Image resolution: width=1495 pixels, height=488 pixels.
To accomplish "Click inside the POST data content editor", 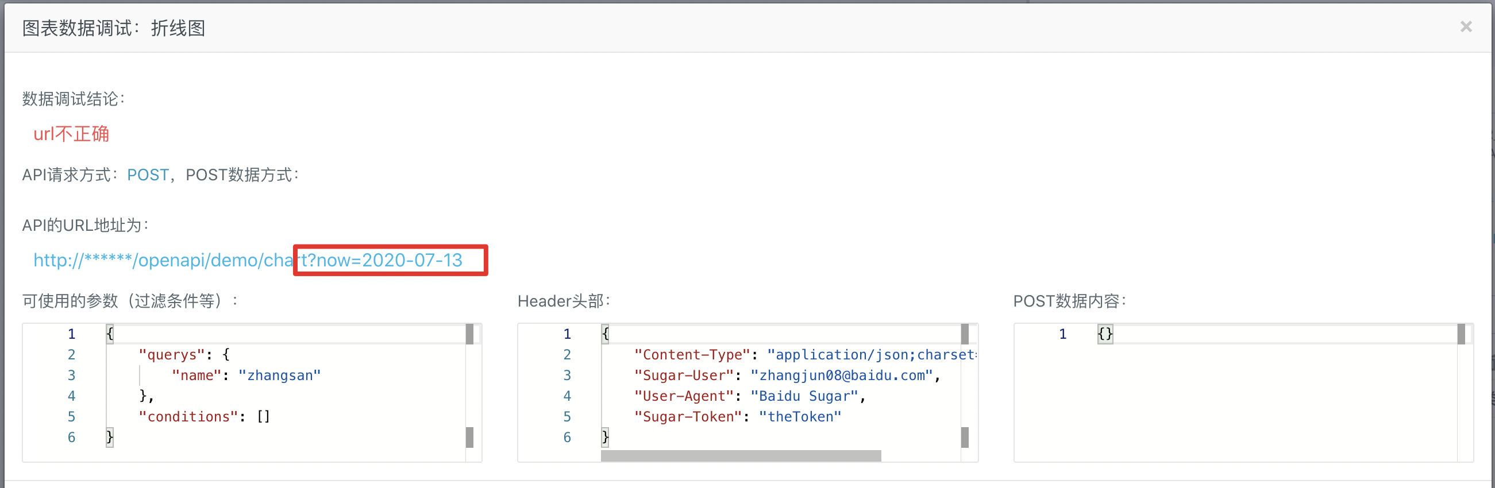I will (1243, 393).
